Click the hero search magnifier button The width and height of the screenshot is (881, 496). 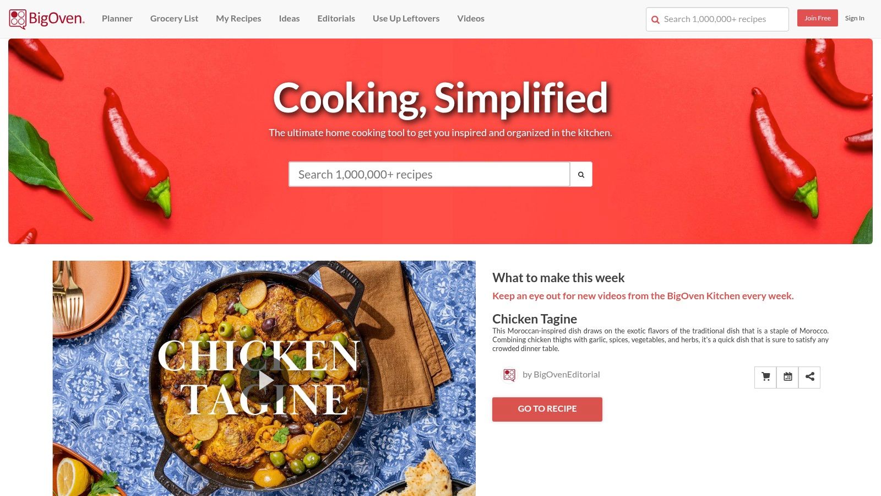point(581,174)
